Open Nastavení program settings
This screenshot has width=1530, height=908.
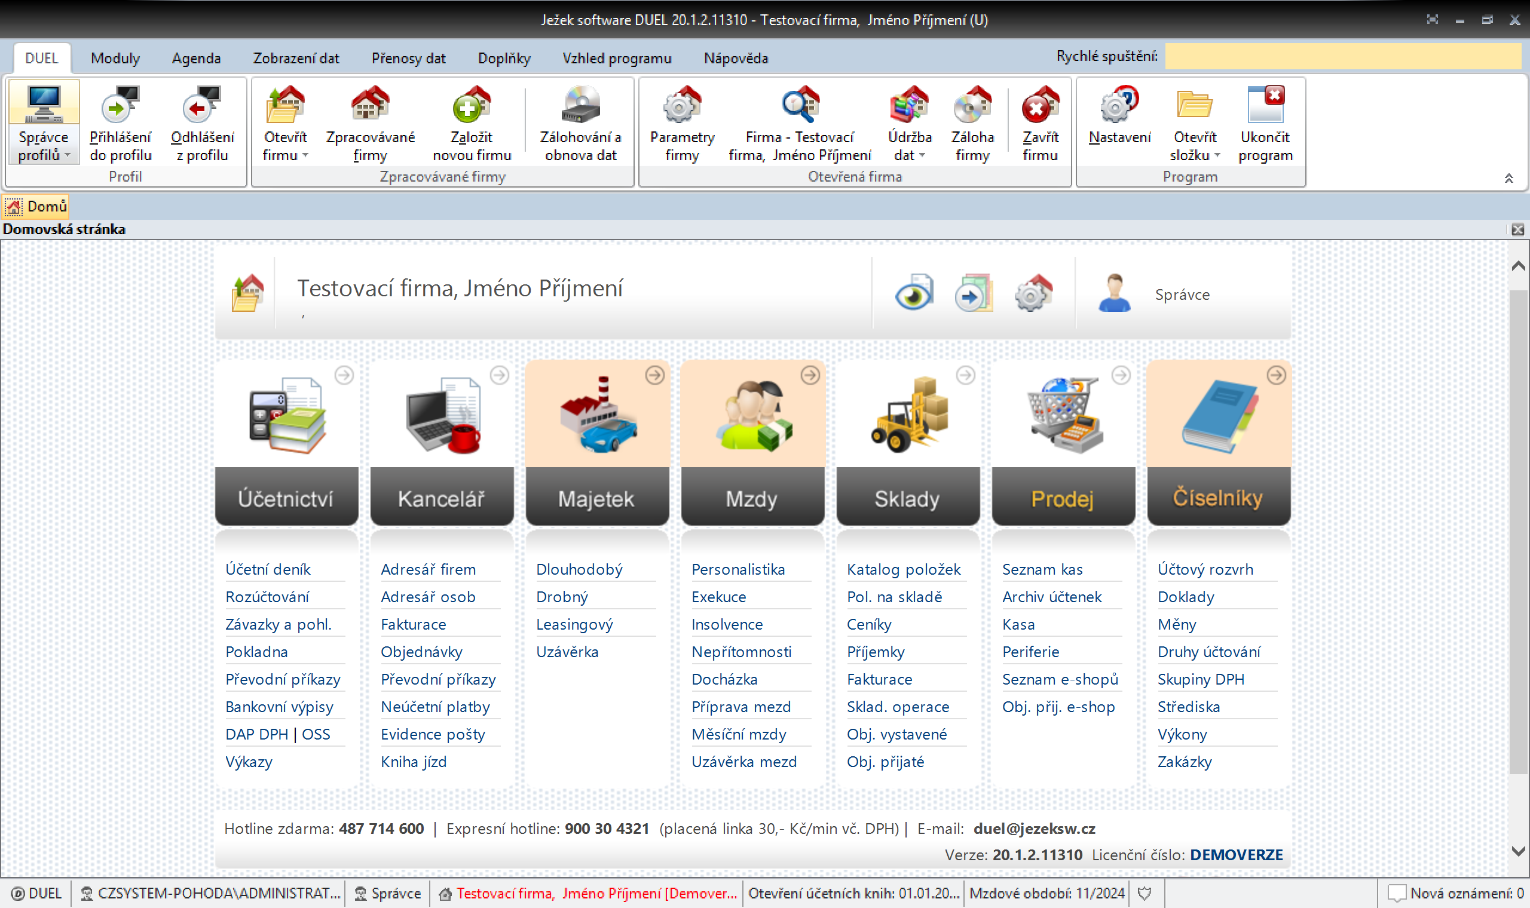[1119, 116]
